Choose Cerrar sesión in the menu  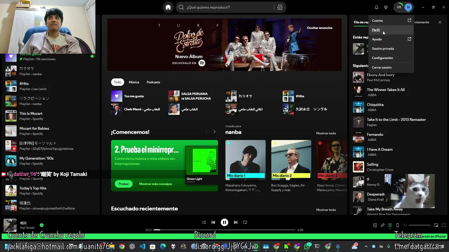click(x=391, y=67)
